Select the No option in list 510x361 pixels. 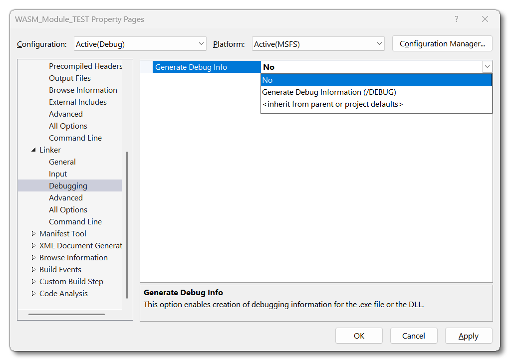click(267, 80)
